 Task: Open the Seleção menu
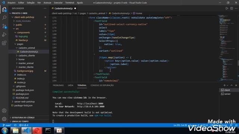point(31,3)
